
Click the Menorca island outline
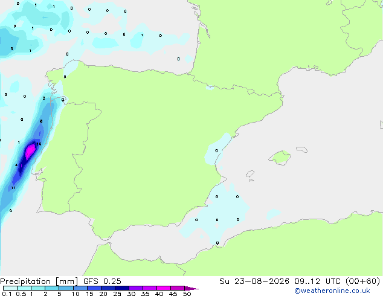point(302,149)
